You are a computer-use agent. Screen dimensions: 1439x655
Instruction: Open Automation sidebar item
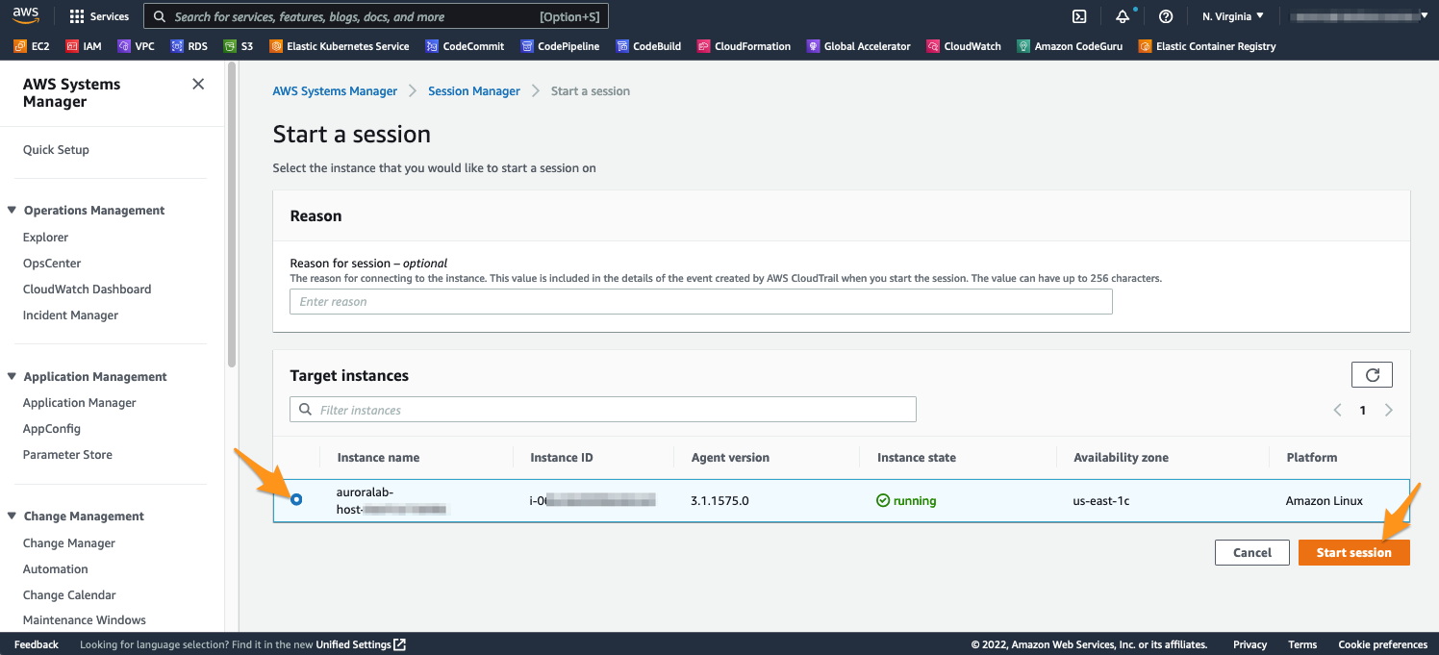tap(55, 569)
